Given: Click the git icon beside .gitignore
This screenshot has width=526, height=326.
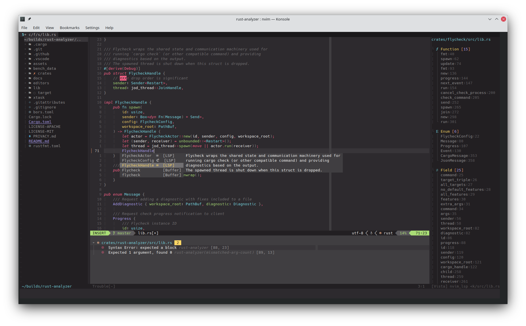Looking at the screenshot, I should click(30, 107).
